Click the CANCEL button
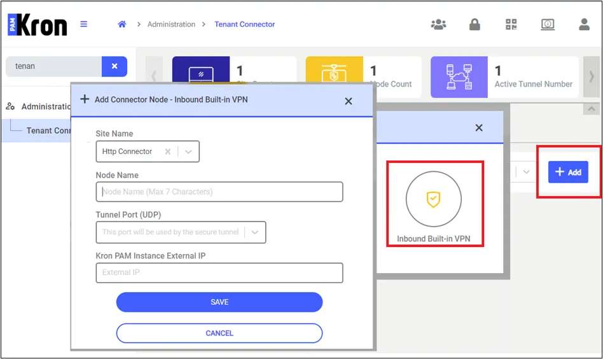 tap(219, 333)
